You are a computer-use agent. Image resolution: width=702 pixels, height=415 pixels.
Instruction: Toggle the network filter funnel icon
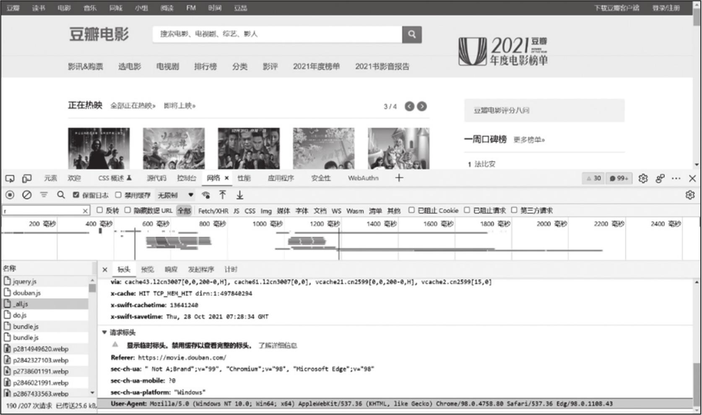[44, 195]
